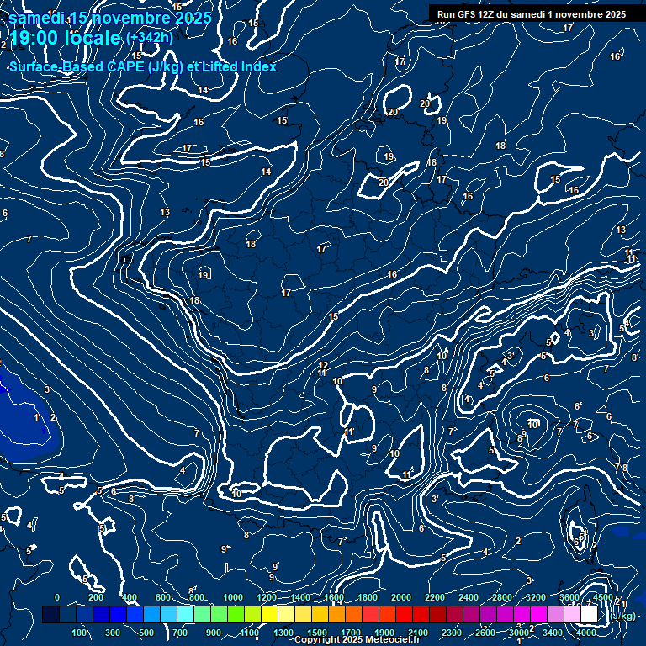Click the '12' Lifted Index contour label
646x646 pixels.
[x=323, y=365]
